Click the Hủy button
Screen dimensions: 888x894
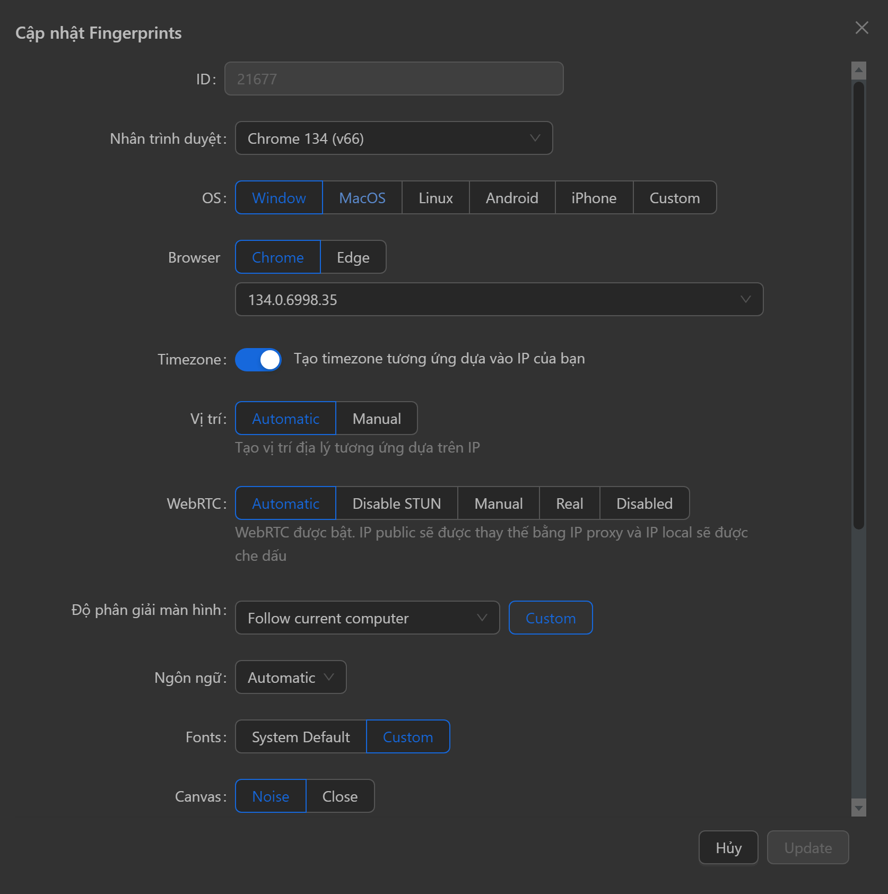(x=728, y=847)
